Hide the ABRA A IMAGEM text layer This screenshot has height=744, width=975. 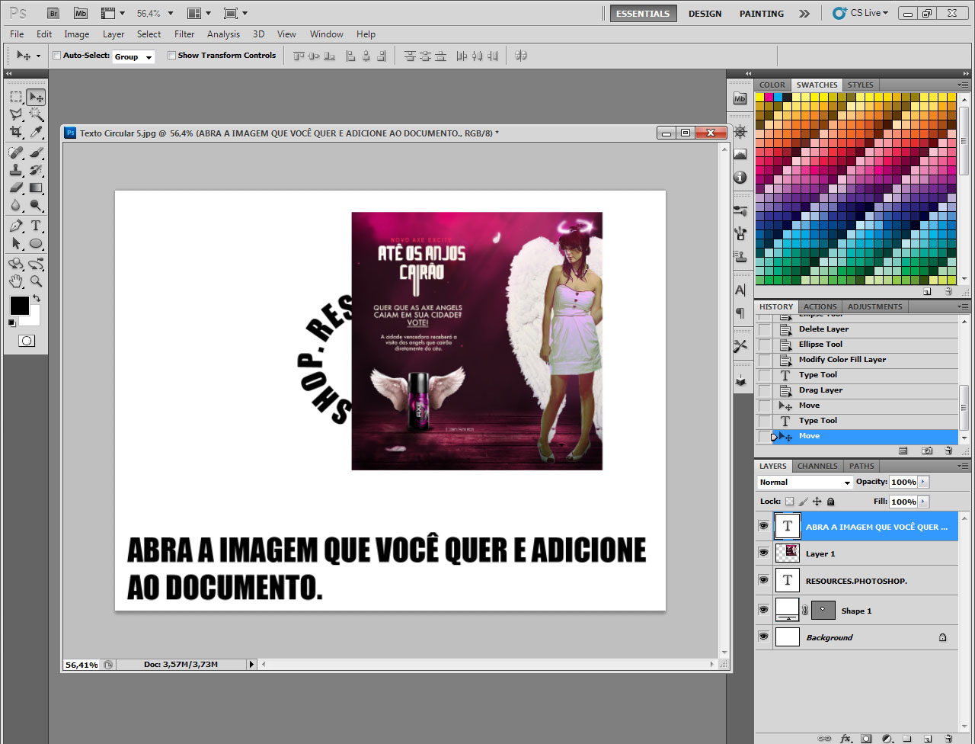click(763, 526)
